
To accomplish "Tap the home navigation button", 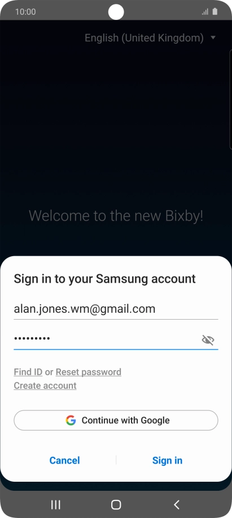I will pyautogui.click(x=116, y=504).
